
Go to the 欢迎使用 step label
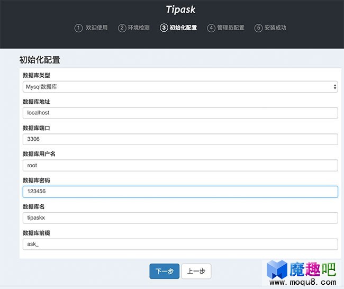click(x=96, y=28)
